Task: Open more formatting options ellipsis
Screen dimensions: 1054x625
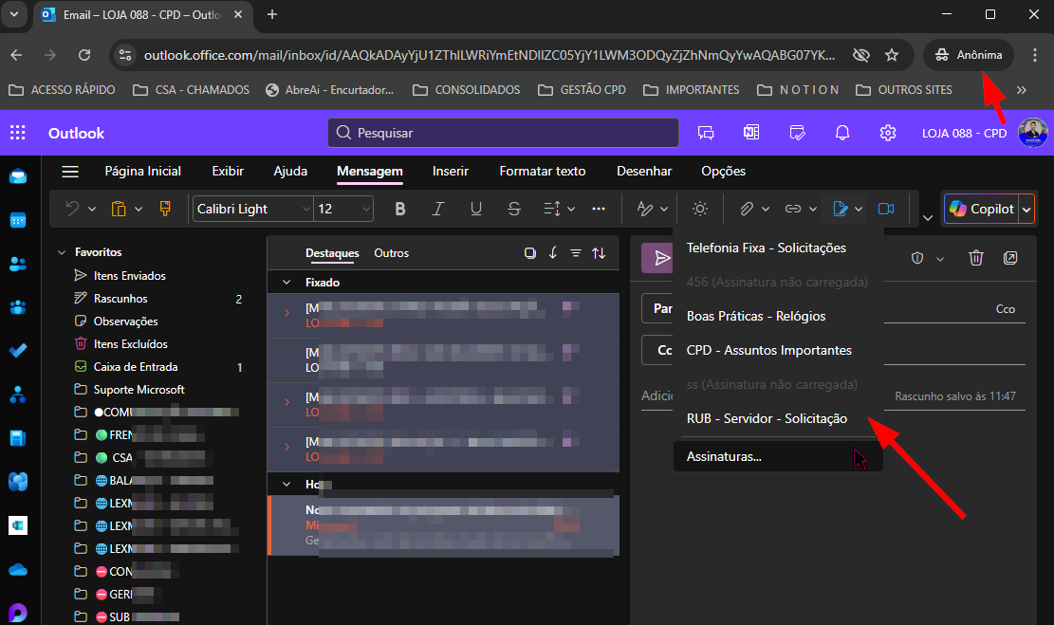Action: tap(599, 209)
